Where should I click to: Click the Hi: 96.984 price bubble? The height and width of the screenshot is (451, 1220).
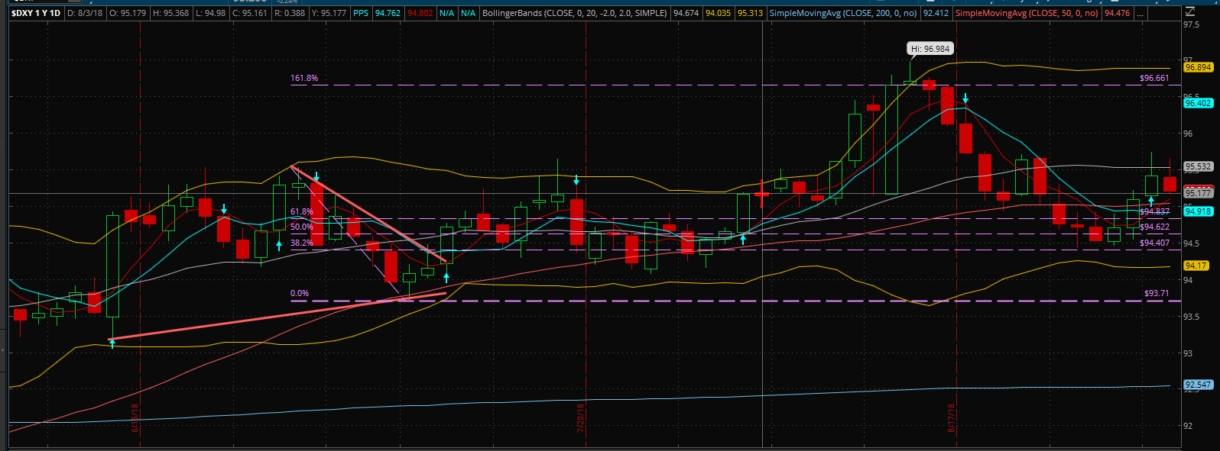click(930, 48)
